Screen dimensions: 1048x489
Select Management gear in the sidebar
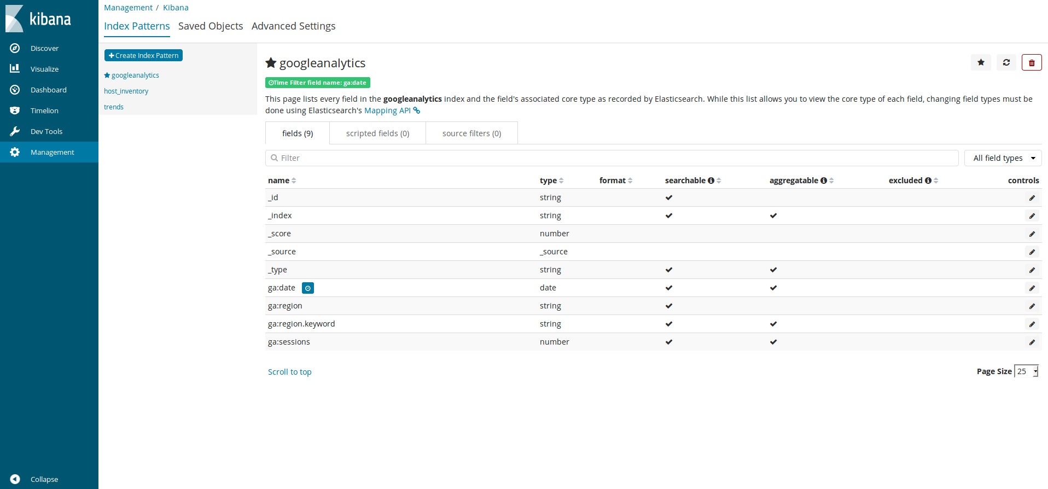tap(49, 152)
